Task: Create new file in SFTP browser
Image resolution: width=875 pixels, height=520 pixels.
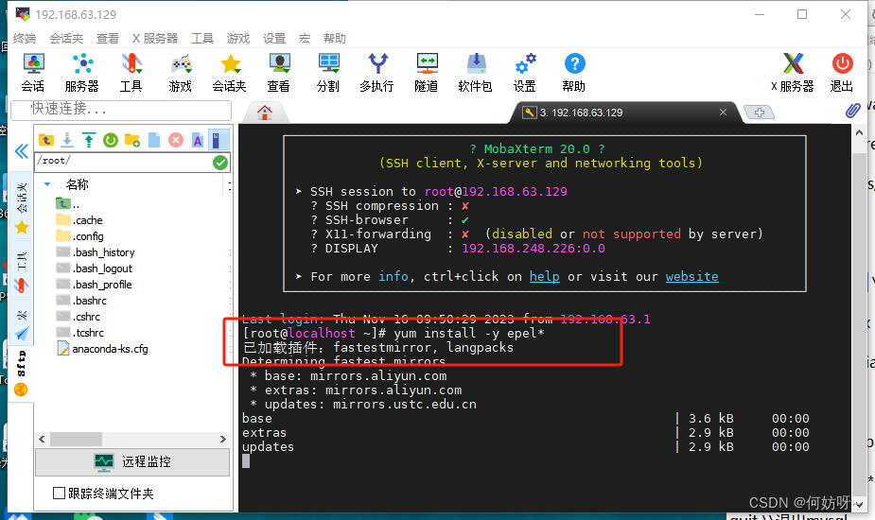Action: (x=154, y=140)
